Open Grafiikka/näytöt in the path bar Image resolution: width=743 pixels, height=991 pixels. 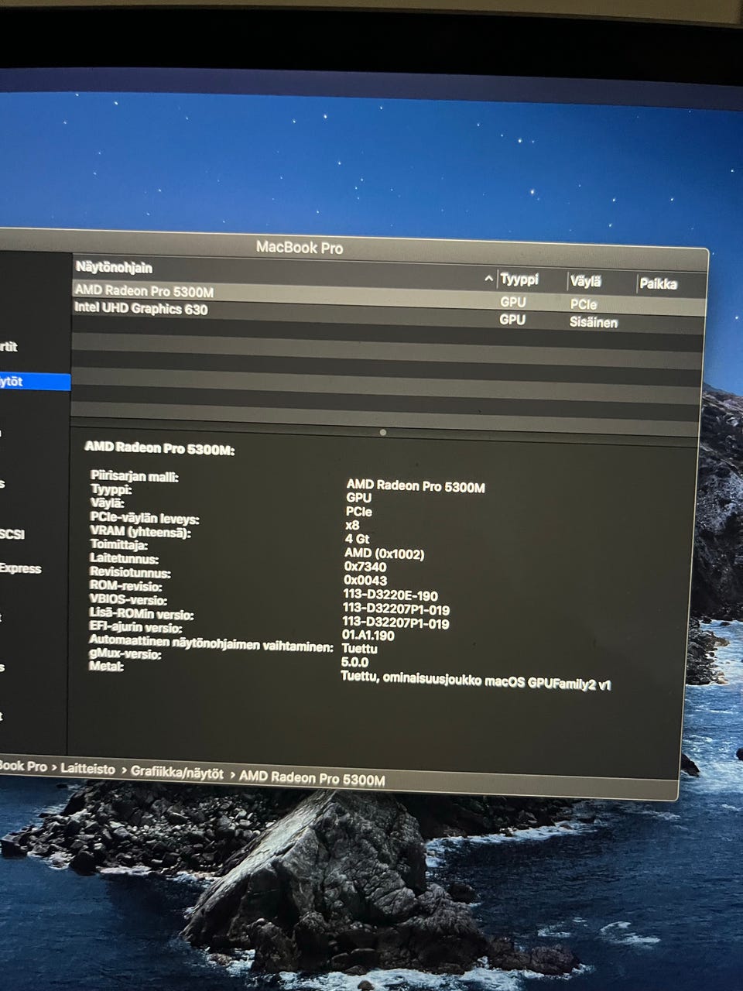[x=177, y=773]
